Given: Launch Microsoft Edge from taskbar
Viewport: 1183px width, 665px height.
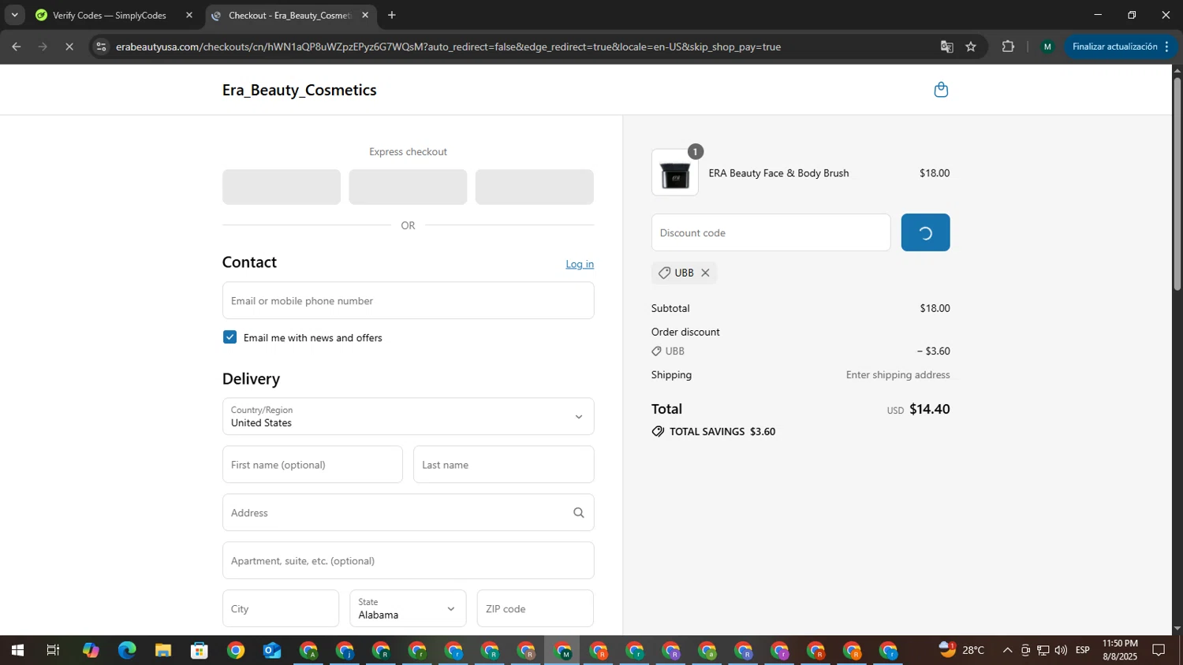Looking at the screenshot, I should [127, 651].
